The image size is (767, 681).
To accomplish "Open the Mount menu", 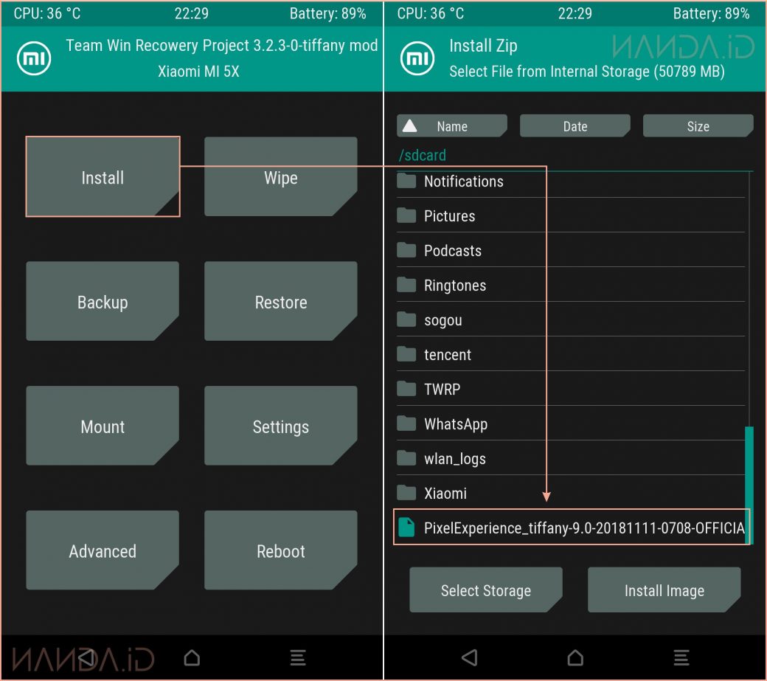I will click(103, 426).
